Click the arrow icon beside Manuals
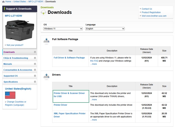 pos(35,64)
